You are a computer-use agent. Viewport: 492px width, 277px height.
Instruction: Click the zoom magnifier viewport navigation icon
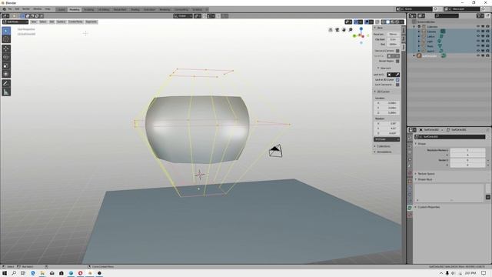tap(351, 30)
